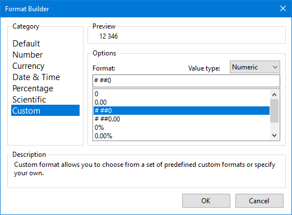Viewport: 292px width, 215px height.
Task: Click the format list scroll-down arrow
Action: pos(274,135)
